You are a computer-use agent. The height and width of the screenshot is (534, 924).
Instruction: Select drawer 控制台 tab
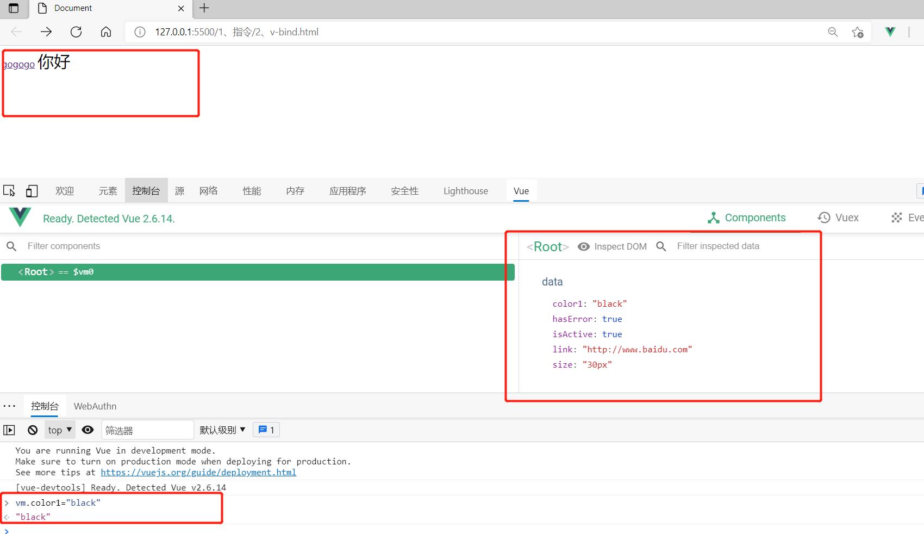coord(45,406)
